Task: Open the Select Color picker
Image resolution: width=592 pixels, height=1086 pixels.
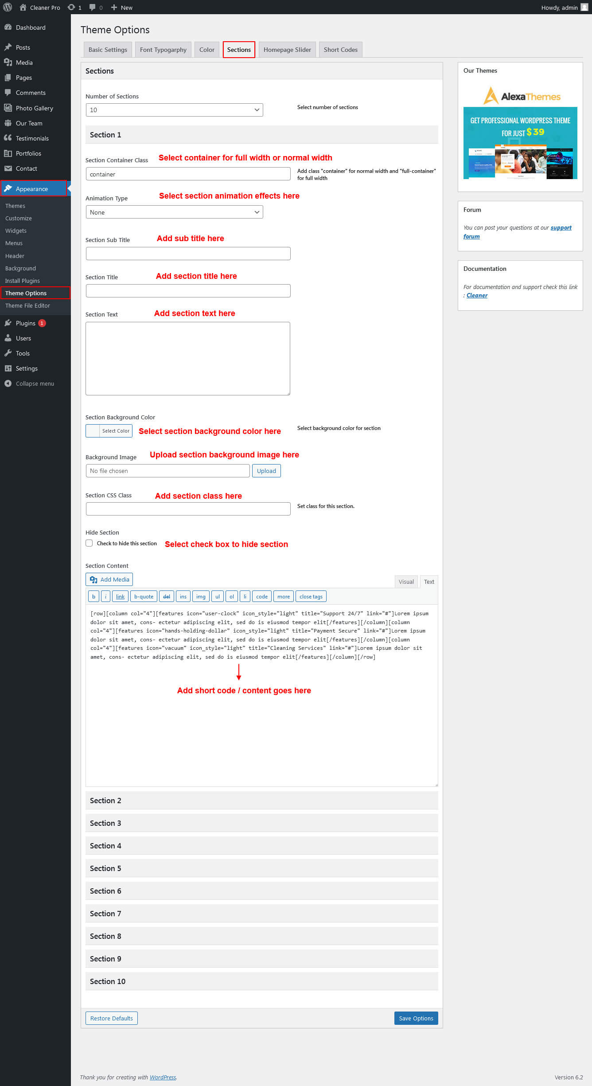Action: 109,430
